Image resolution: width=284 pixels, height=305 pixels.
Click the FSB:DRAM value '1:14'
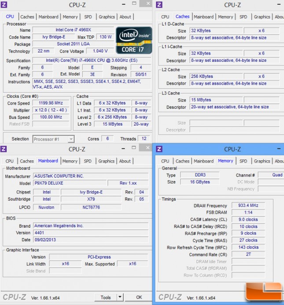pos(248,212)
